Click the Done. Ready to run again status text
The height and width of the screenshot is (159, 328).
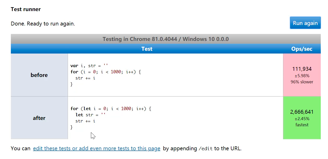tap(43, 24)
